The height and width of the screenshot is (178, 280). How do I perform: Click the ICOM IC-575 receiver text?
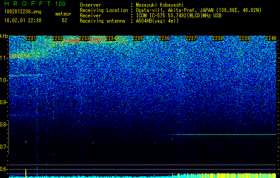pyautogui.click(x=179, y=16)
